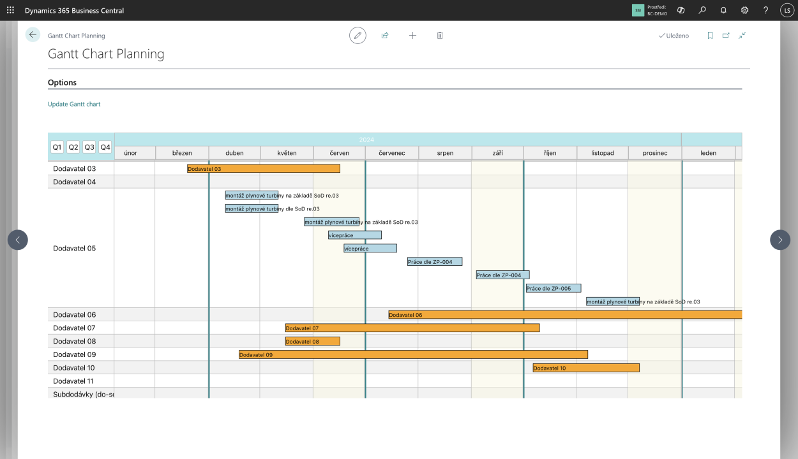Image resolution: width=798 pixels, height=459 pixels.
Task: Click the orange Dodavatel 09 bar
Action: point(413,354)
